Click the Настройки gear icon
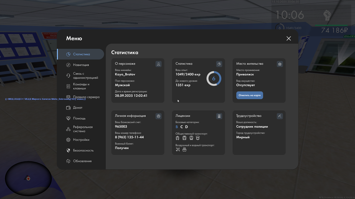The height and width of the screenshot is (199, 355). tap(69, 140)
